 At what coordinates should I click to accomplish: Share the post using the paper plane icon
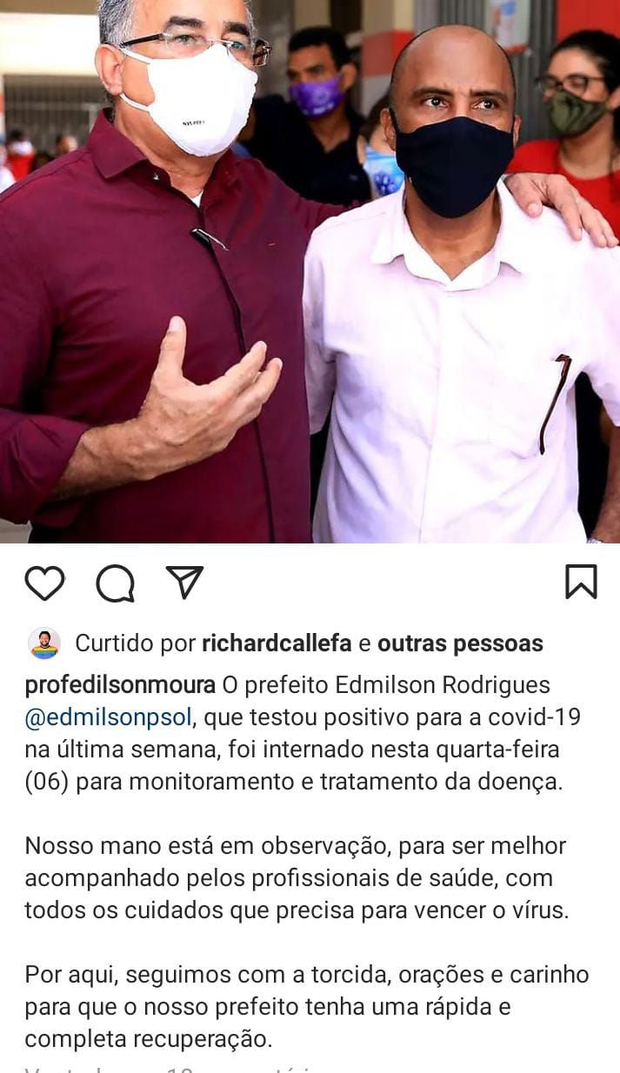(184, 582)
